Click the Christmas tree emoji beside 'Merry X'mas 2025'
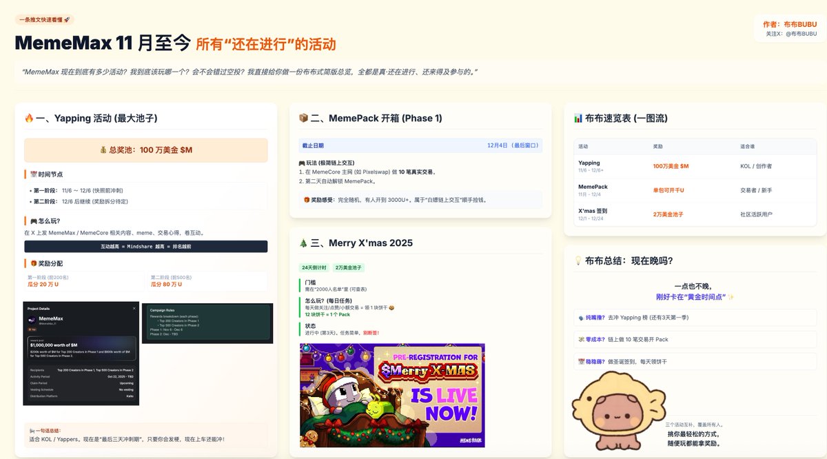 [303, 243]
